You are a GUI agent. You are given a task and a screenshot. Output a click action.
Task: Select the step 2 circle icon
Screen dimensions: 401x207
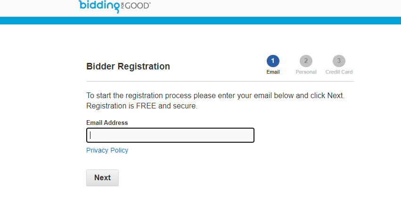[x=306, y=61]
